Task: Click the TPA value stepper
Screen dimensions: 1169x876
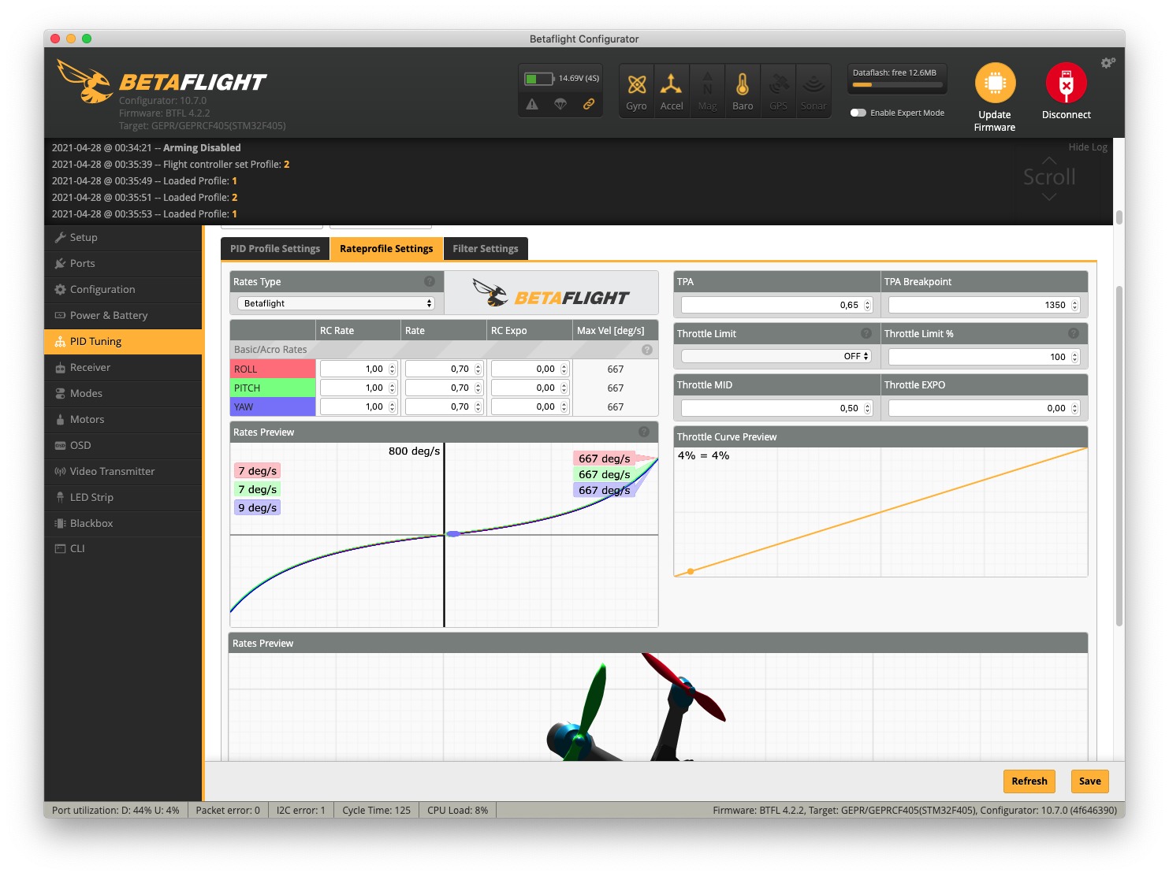Action: coord(868,305)
